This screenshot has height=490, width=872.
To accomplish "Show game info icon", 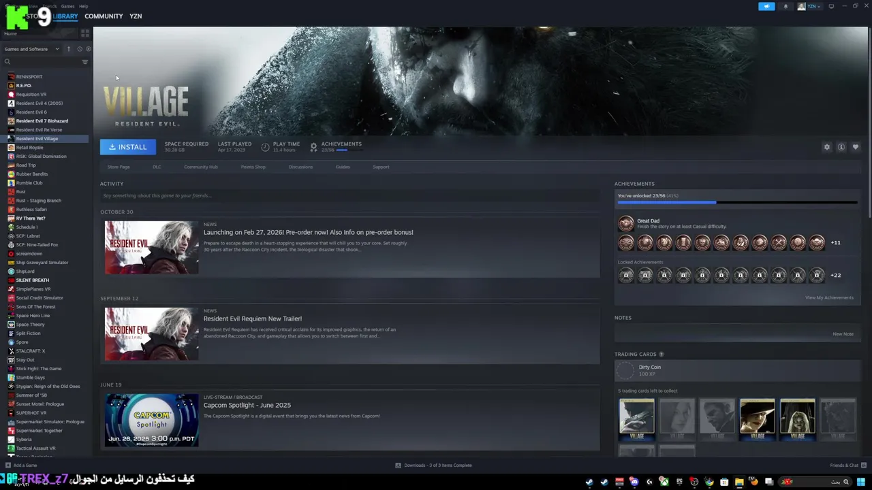I will [841, 147].
